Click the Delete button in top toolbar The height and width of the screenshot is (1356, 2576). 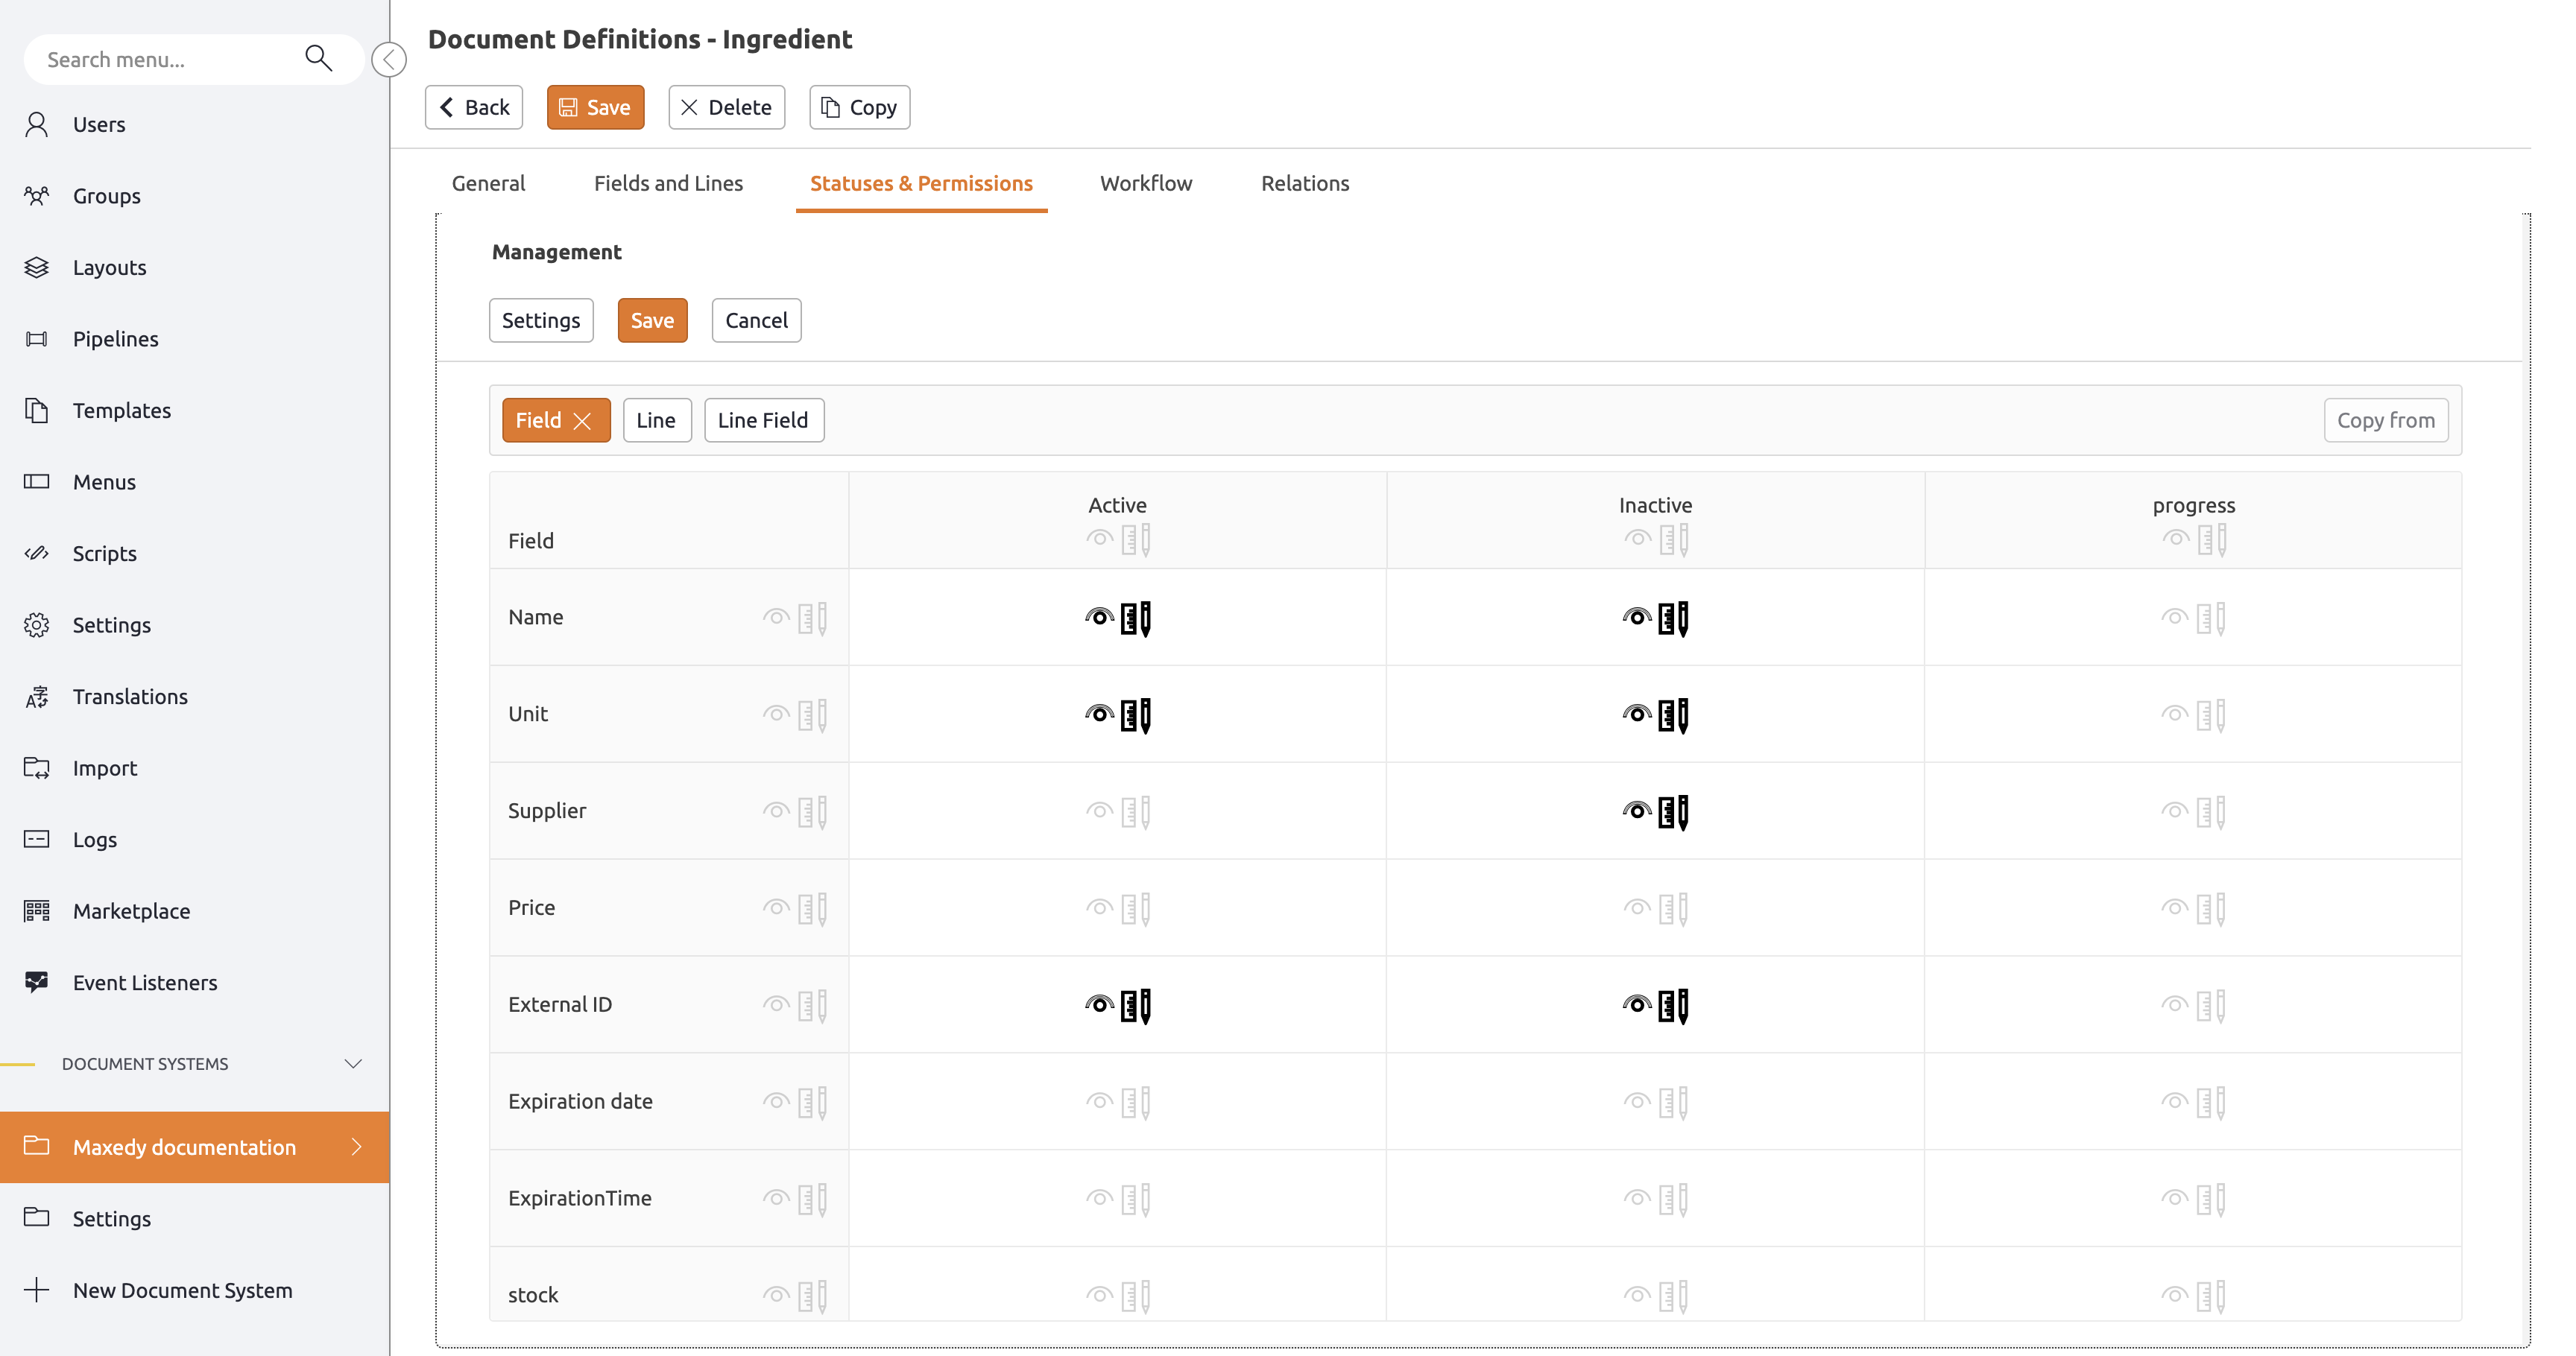pyautogui.click(x=726, y=107)
